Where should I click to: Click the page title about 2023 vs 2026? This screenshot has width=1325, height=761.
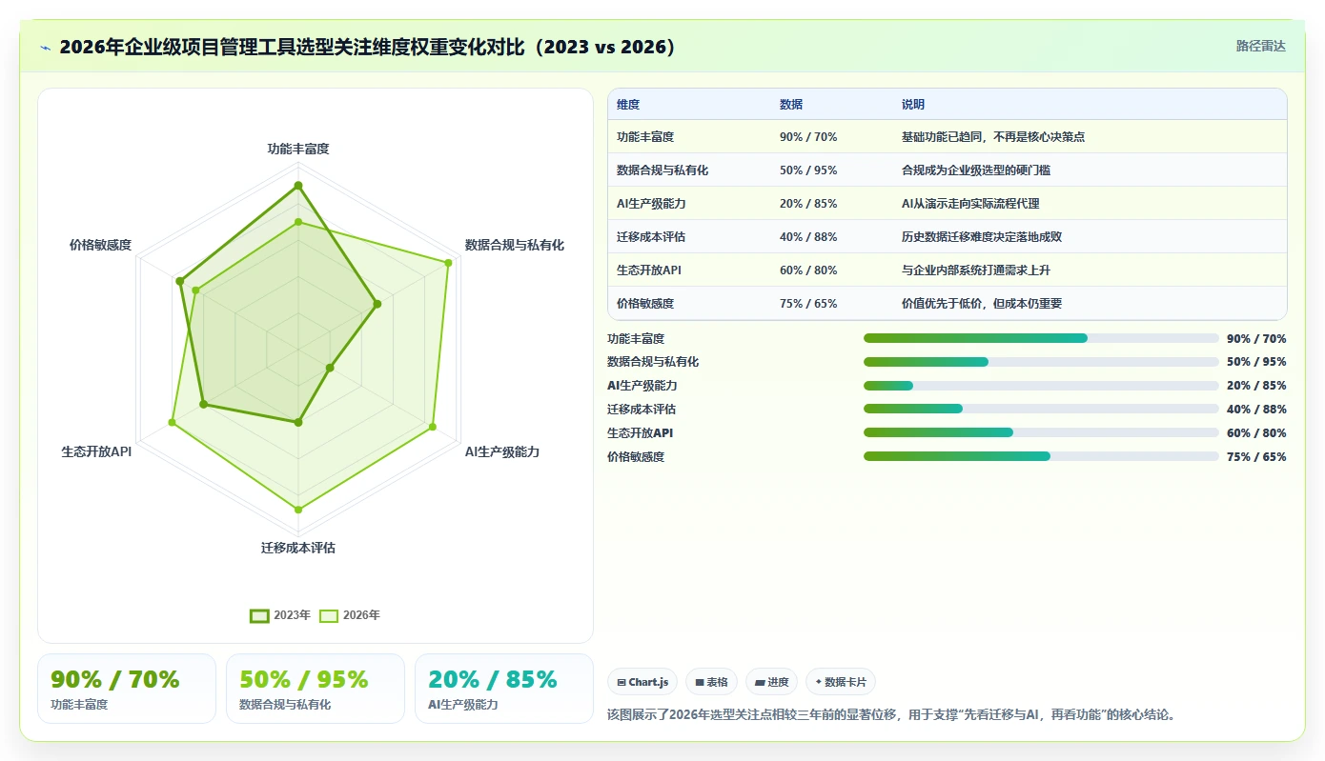click(368, 47)
